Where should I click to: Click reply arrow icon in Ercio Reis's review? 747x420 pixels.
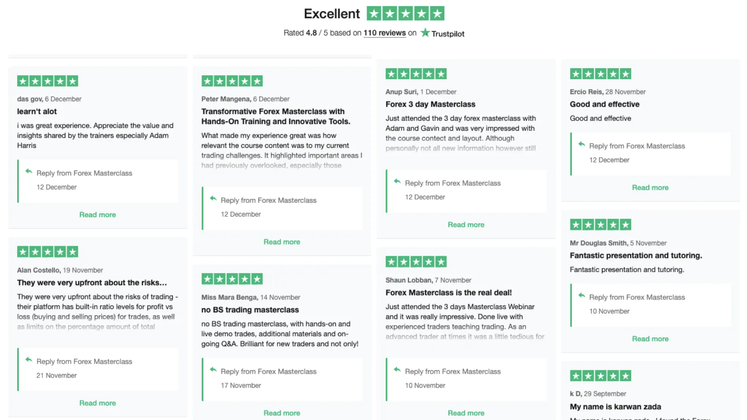[581, 144]
